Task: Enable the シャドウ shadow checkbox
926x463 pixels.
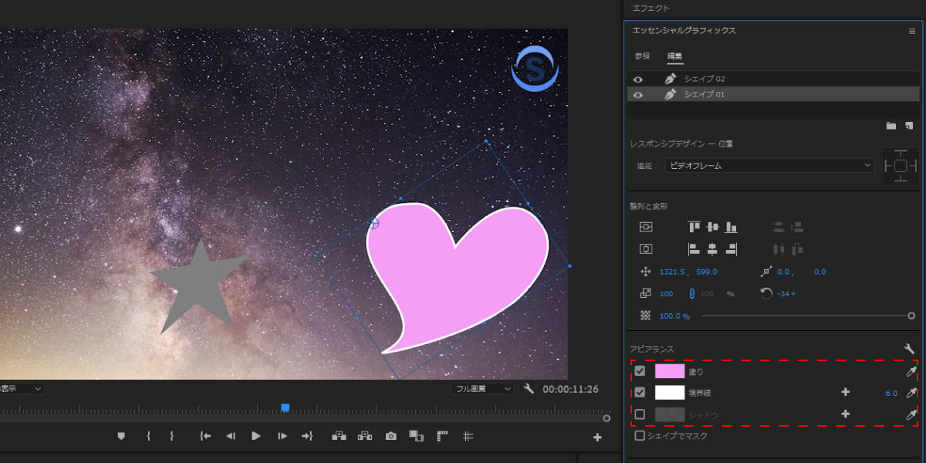Action: pos(640,414)
